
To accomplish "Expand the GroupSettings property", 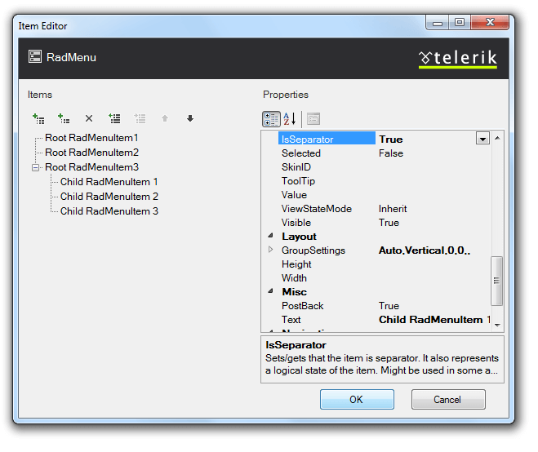I will (x=270, y=250).
